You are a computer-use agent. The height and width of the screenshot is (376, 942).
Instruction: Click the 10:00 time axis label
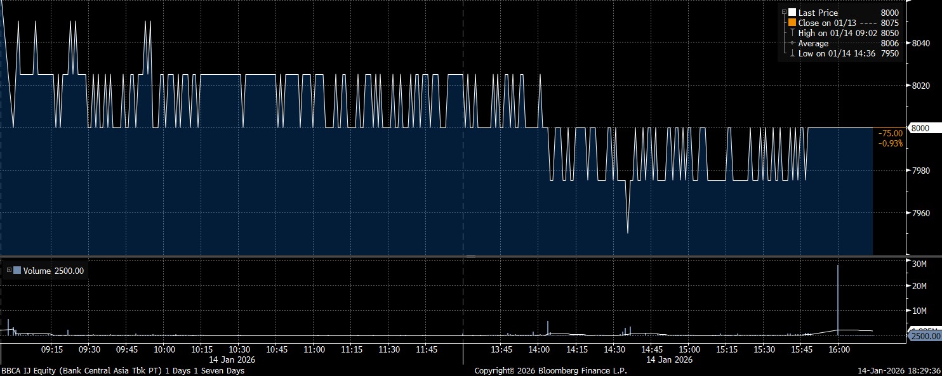[164, 349]
